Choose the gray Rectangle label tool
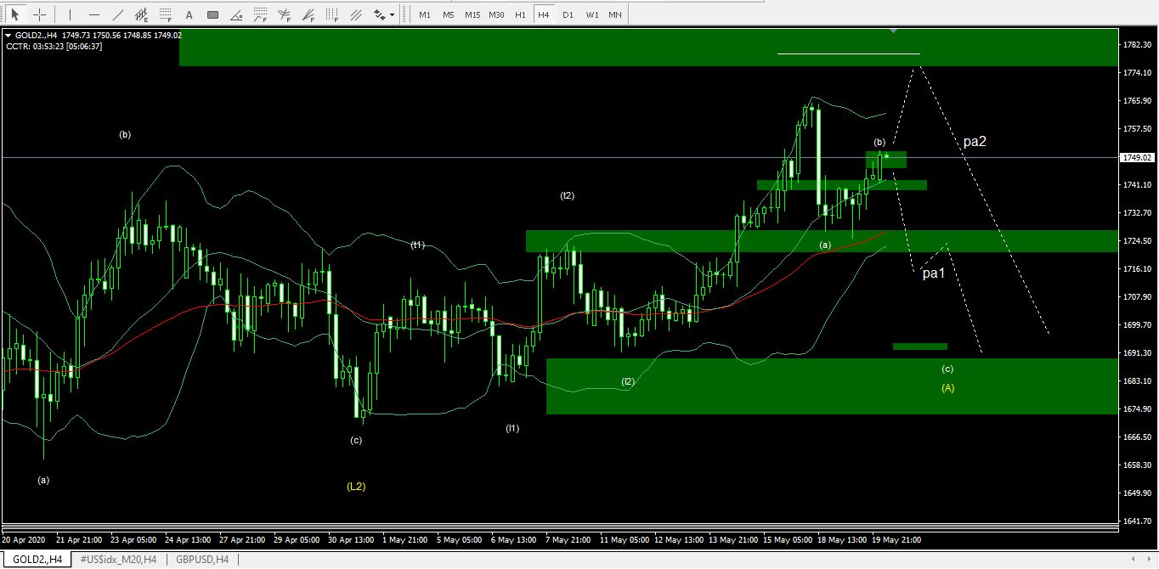This screenshot has height=569, width=1159. (x=212, y=14)
